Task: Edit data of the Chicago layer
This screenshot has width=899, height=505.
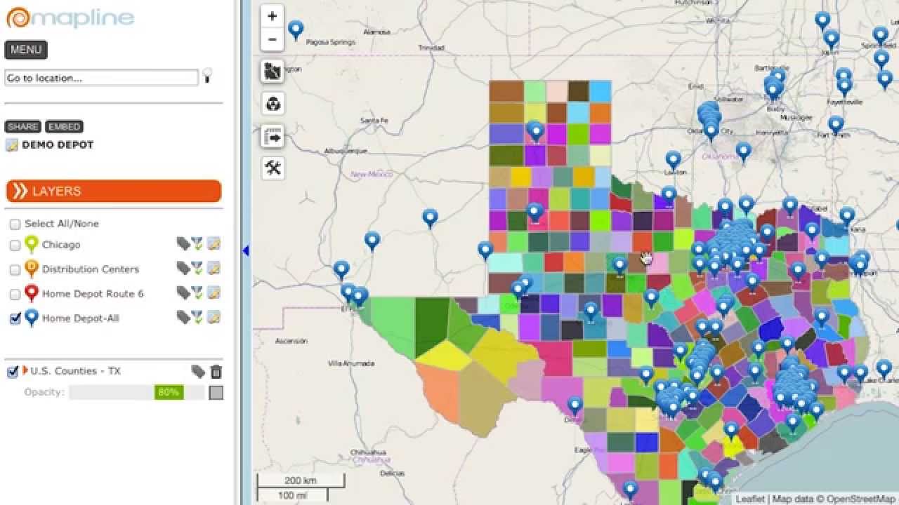Action: (214, 243)
